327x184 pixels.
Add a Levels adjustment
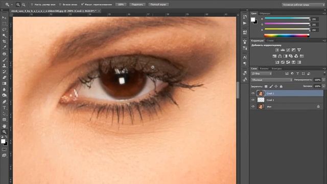(283, 50)
